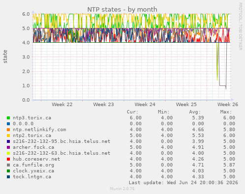Click the Week 25 axis label
The width and height of the screenshot is (245, 194).
pos(186,105)
